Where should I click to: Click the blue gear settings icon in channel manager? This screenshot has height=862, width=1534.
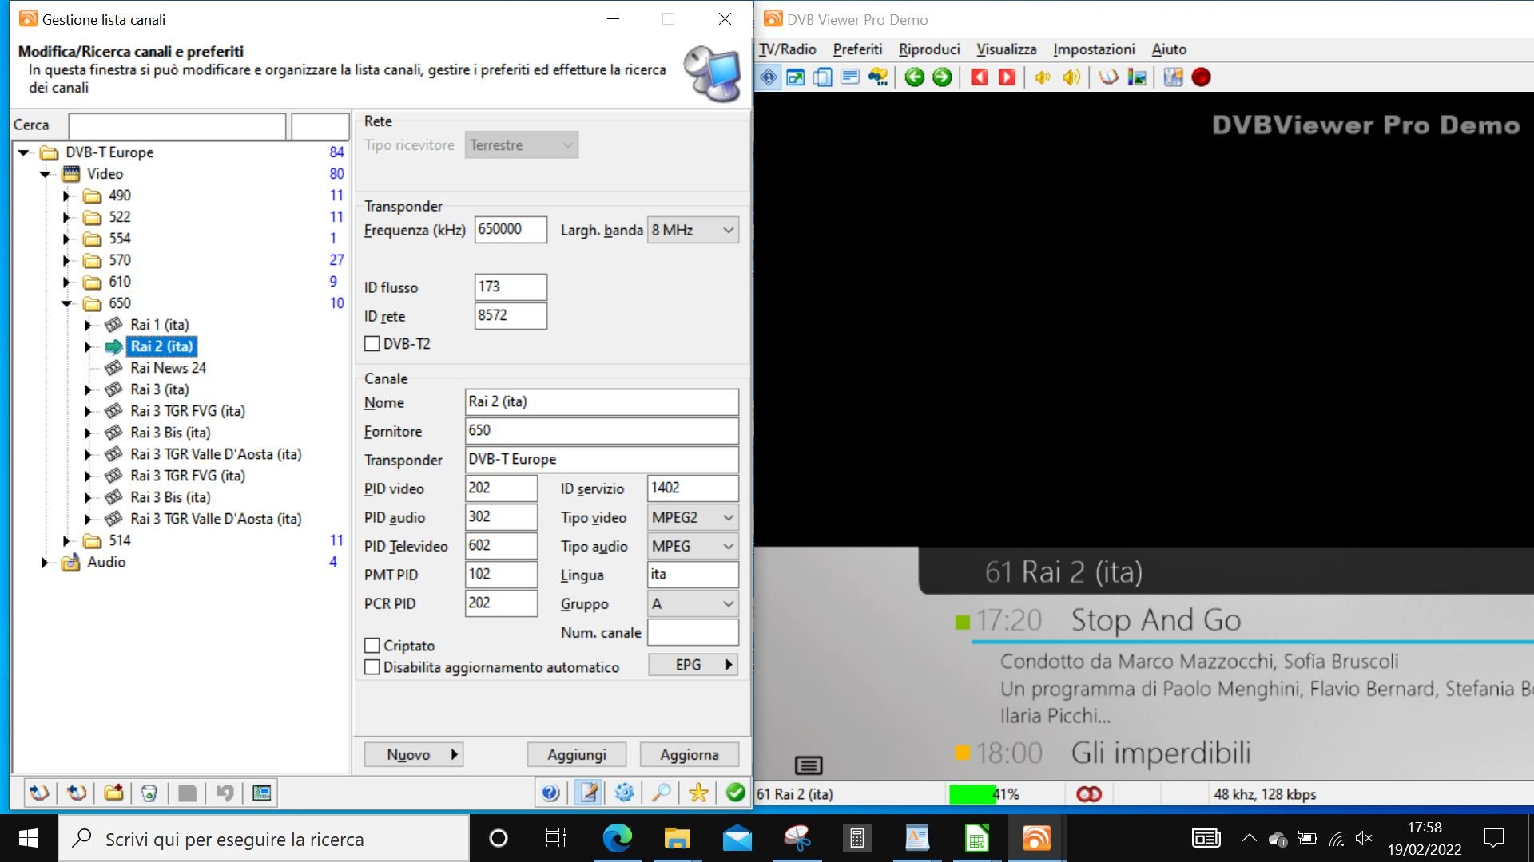(x=625, y=793)
